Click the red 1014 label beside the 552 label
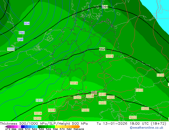 [x=110, y=56]
